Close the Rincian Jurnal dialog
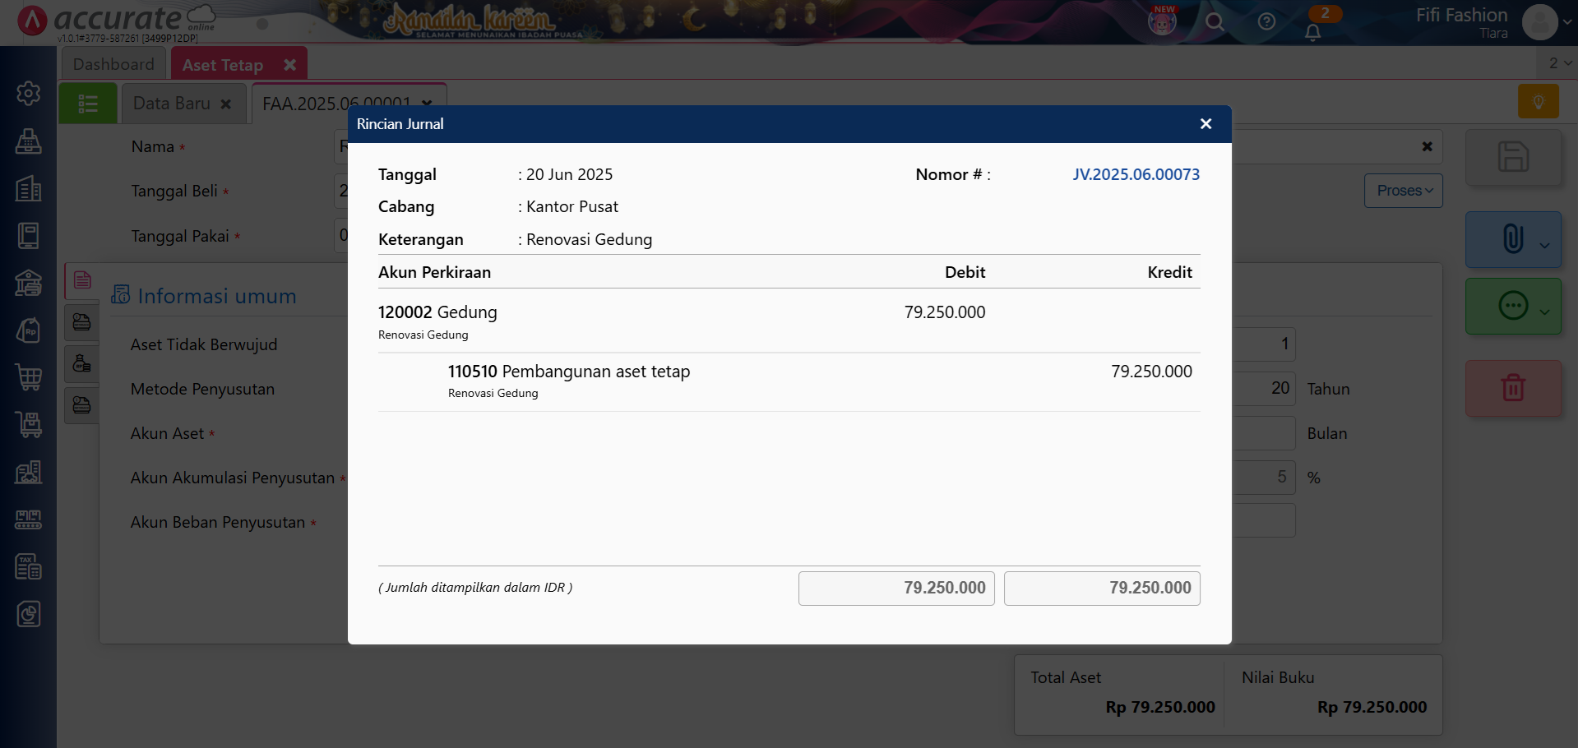This screenshot has height=748, width=1578. click(1205, 124)
